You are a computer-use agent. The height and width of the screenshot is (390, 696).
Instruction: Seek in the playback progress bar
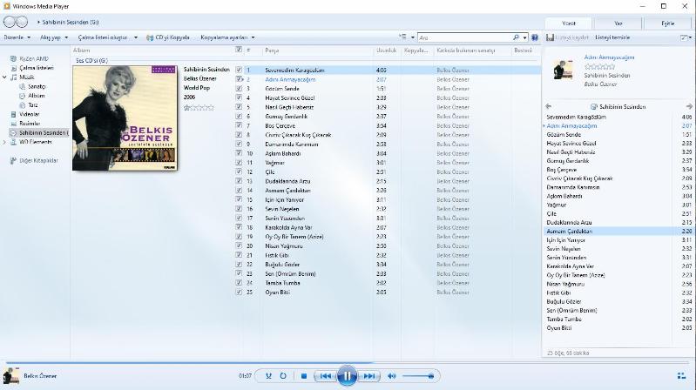click(348, 362)
